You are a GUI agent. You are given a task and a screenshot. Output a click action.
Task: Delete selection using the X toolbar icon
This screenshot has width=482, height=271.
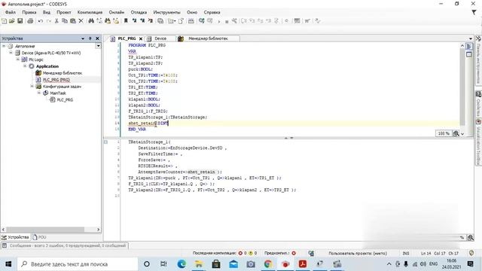(81, 21)
